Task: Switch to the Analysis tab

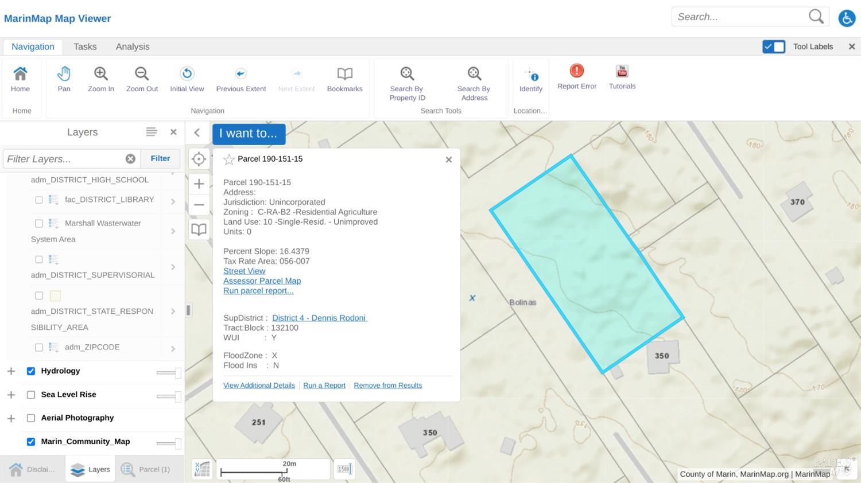Action: click(x=133, y=46)
